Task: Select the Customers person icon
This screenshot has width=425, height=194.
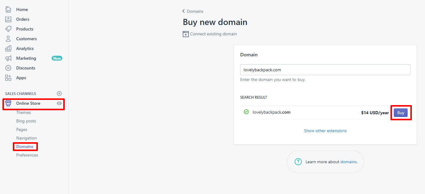Action: tap(8, 39)
